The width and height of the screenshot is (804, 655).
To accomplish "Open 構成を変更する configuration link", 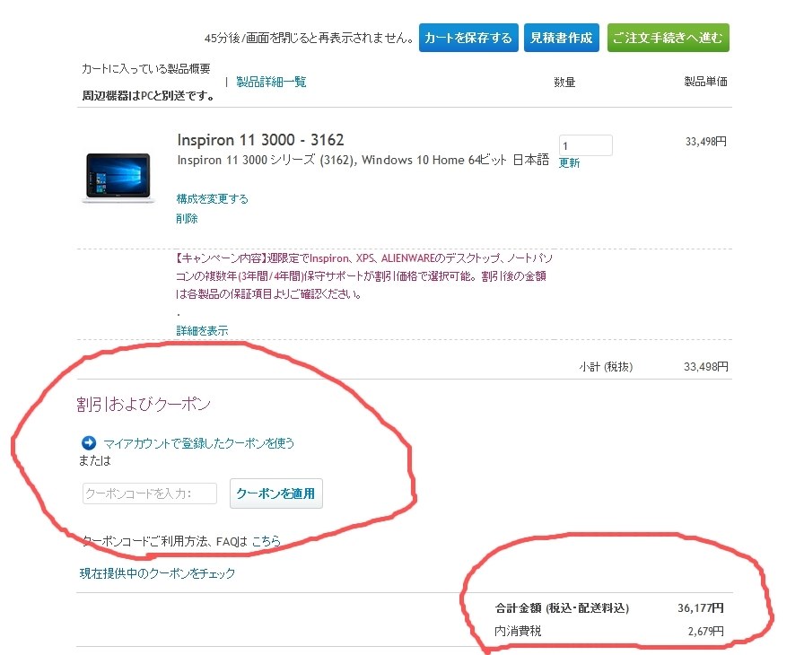I will [213, 199].
